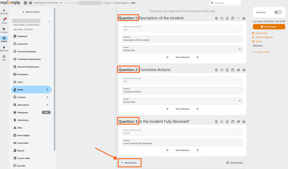Move Question 2 down with last header icon
This screenshot has width=288, height=169.
coord(244,70)
